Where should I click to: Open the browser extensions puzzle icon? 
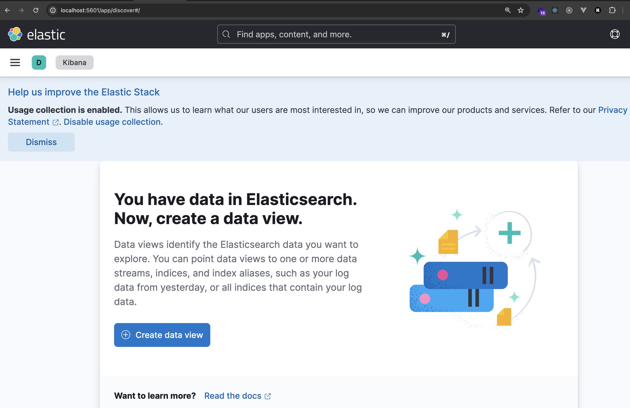coord(612,10)
